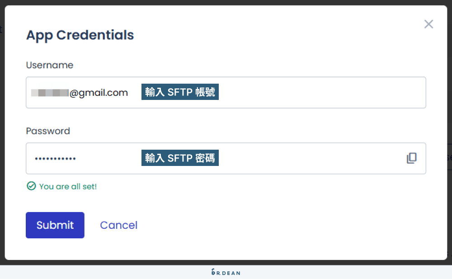This screenshot has height=279, width=452.
Task: Submit the SFTP credentials
Action: click(x=55, y=225)
